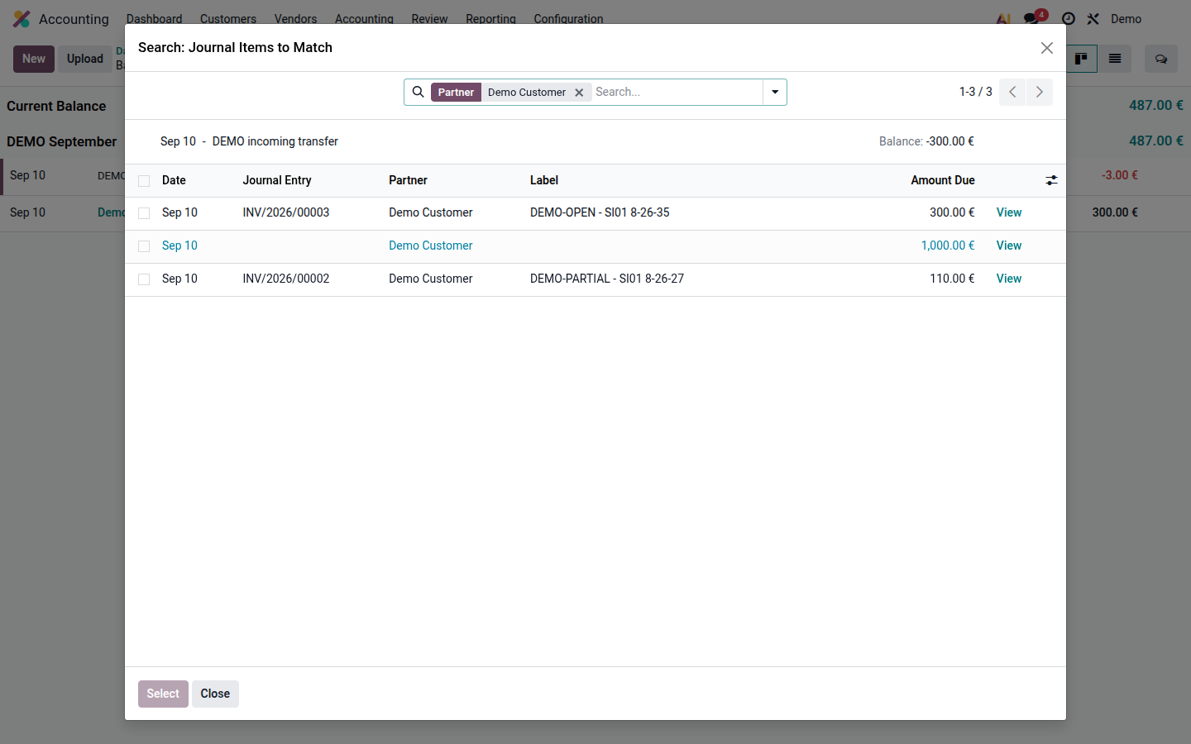Switch to kanban view
This screenshot has width=1191, height=744.
(x=1081, y=59)
